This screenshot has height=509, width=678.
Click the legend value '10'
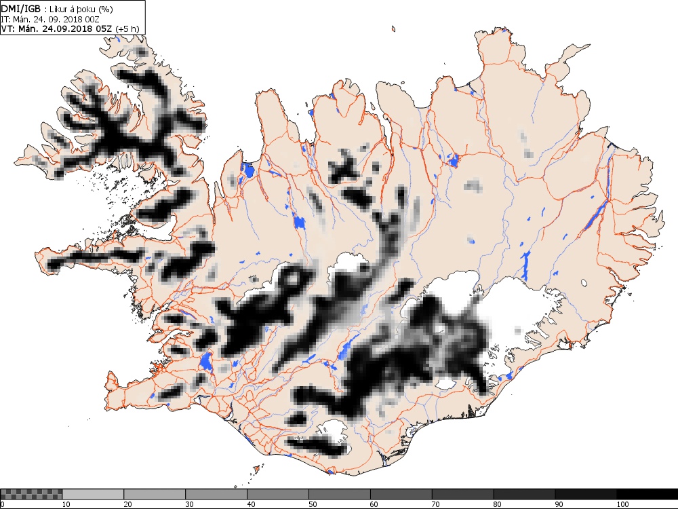(x=66, y=504)
